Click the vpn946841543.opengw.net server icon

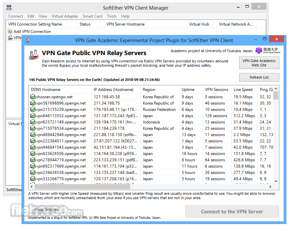coord(33,147)
